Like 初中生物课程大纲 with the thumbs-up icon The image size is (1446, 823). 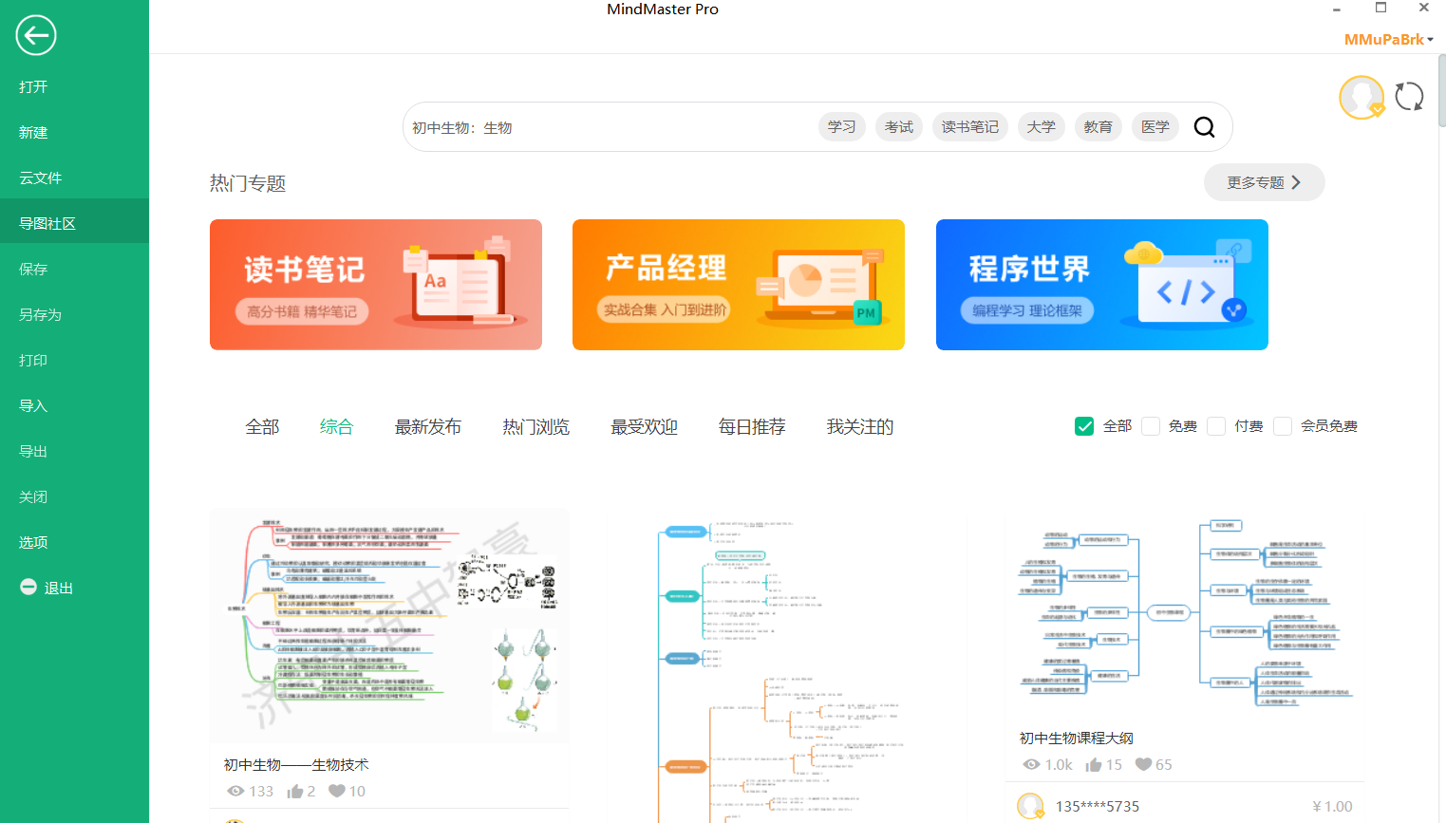[x=1094, y=764]
